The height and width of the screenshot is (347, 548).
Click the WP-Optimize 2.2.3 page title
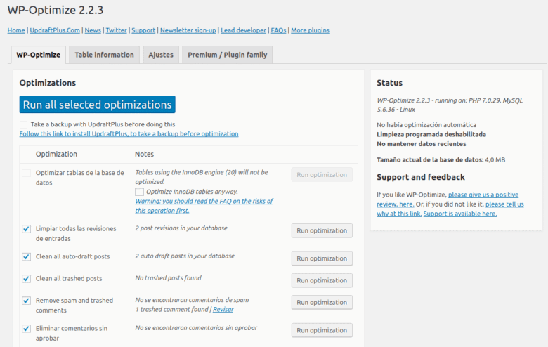coord(56,10)
